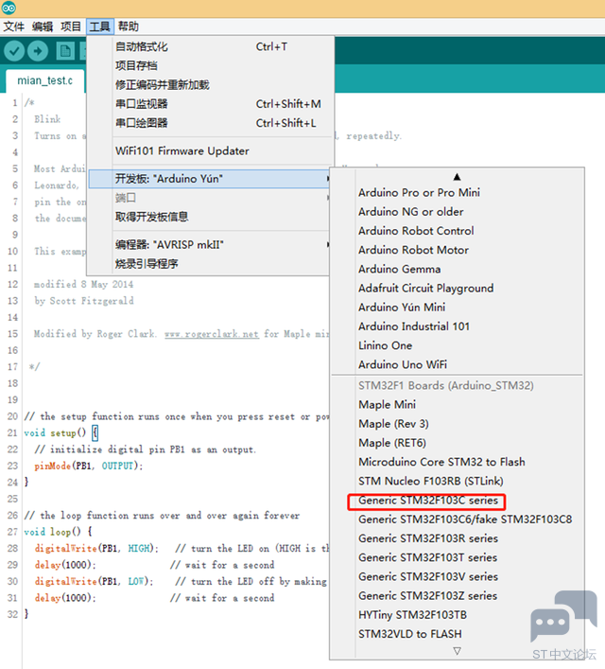Click line number 25 in editor gutter

click(12, 499)
